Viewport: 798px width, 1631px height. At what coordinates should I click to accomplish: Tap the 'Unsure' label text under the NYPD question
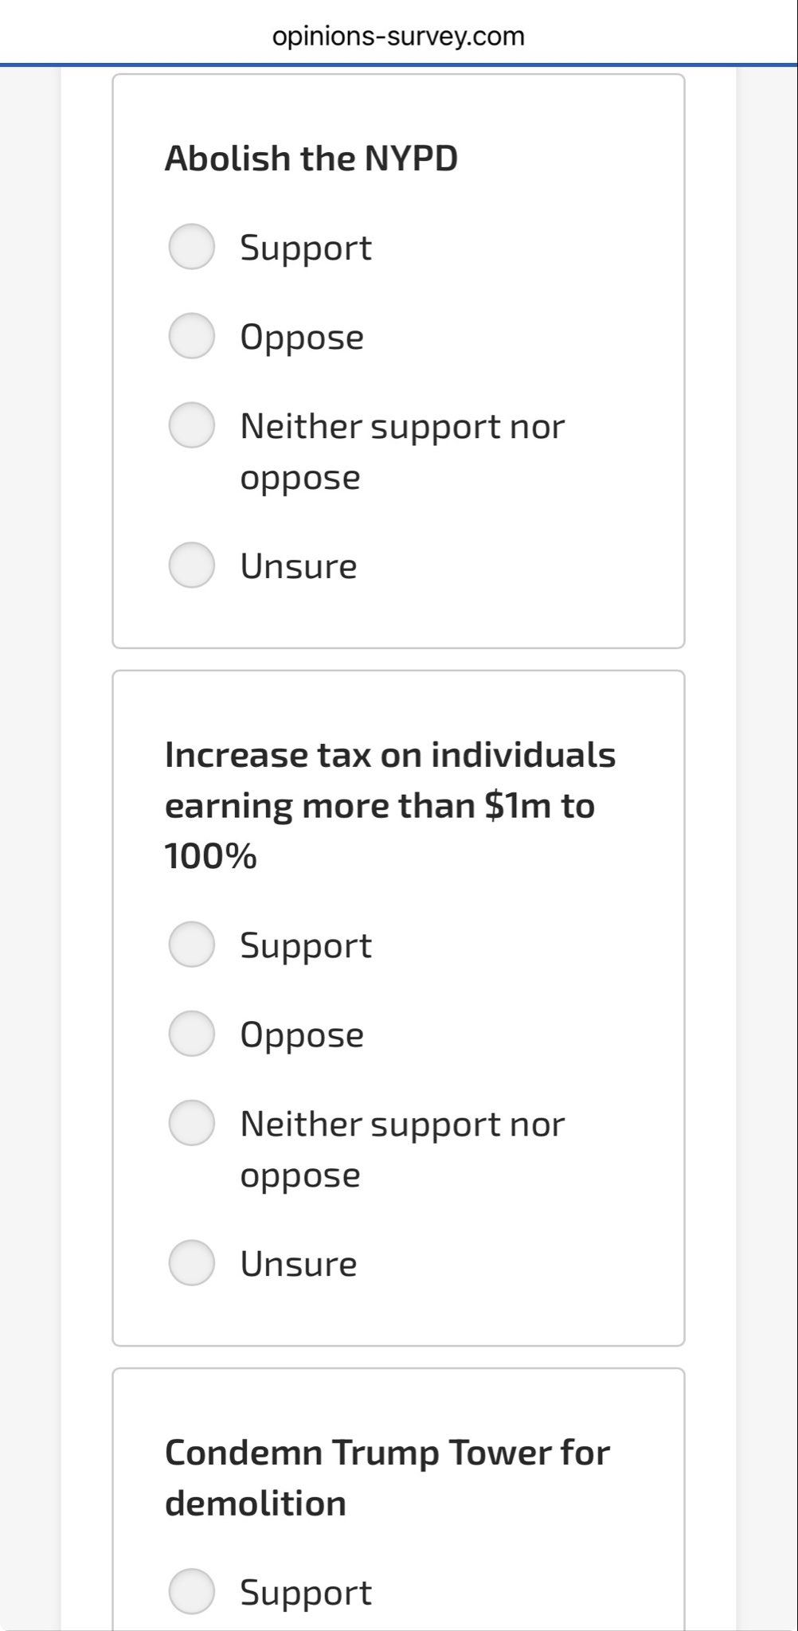299,567
